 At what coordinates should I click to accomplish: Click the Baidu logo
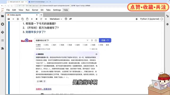[x=27, y=40]
